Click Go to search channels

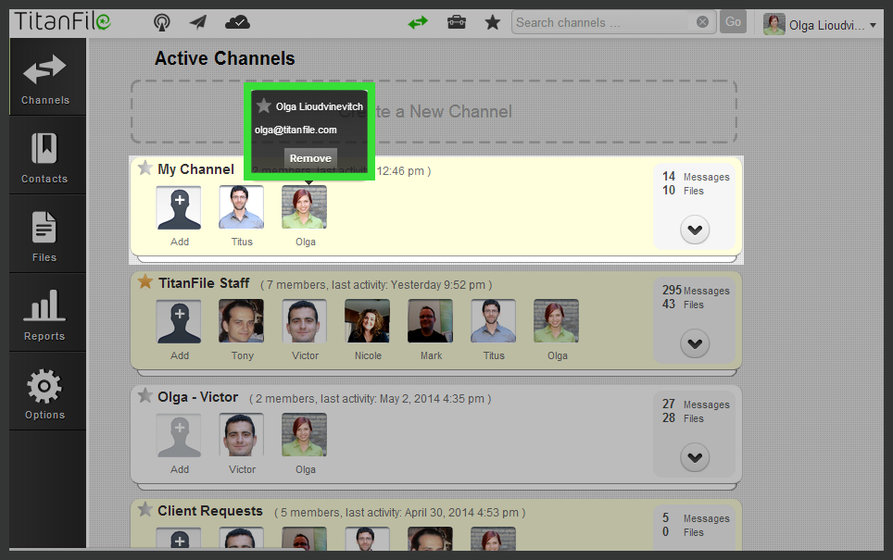(732, 21)
